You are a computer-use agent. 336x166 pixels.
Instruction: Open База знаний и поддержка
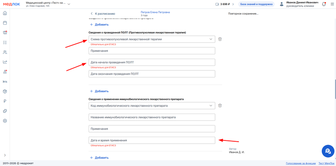[x=256, y=4]
